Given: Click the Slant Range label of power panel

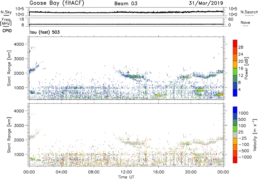Looking at the screenshot, I should 9,68.
